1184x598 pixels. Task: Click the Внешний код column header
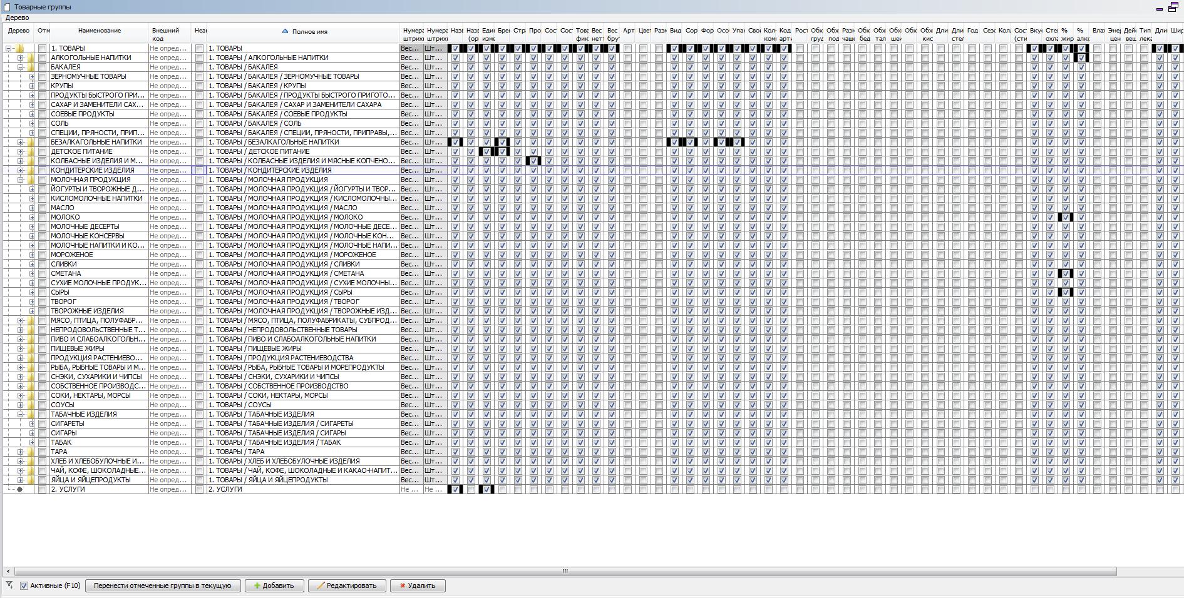[165, 34]
